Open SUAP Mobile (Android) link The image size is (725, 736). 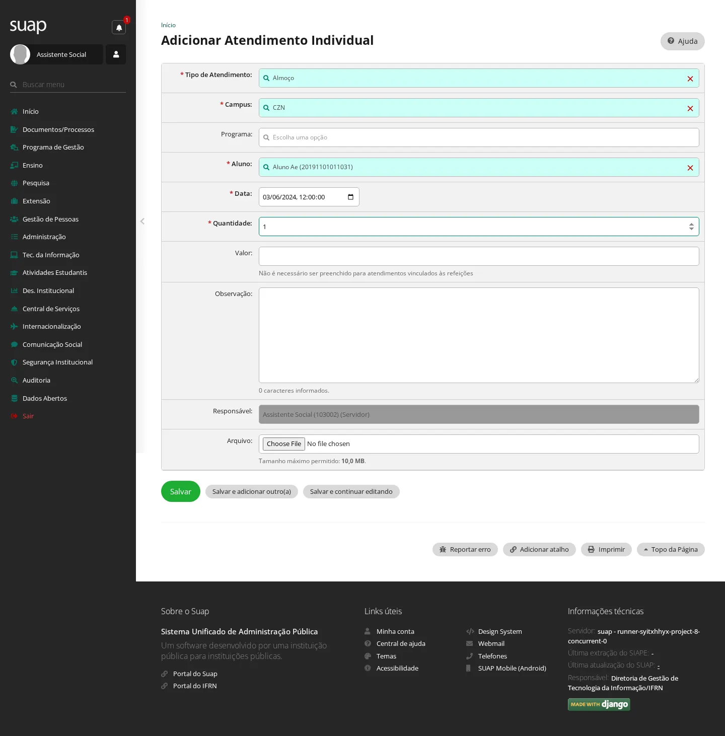512,668
